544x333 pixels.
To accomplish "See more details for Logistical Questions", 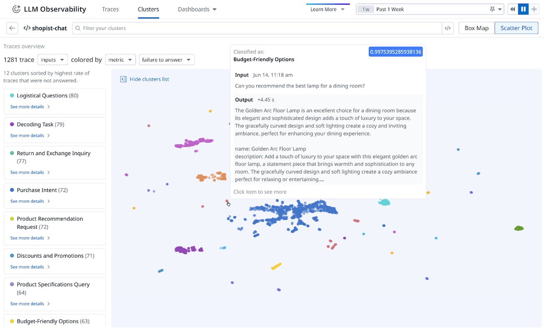I will coord(30,107).
